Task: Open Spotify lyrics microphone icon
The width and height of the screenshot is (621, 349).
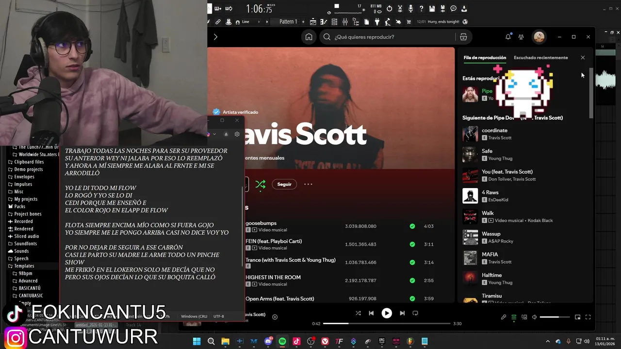Action: 504,317
